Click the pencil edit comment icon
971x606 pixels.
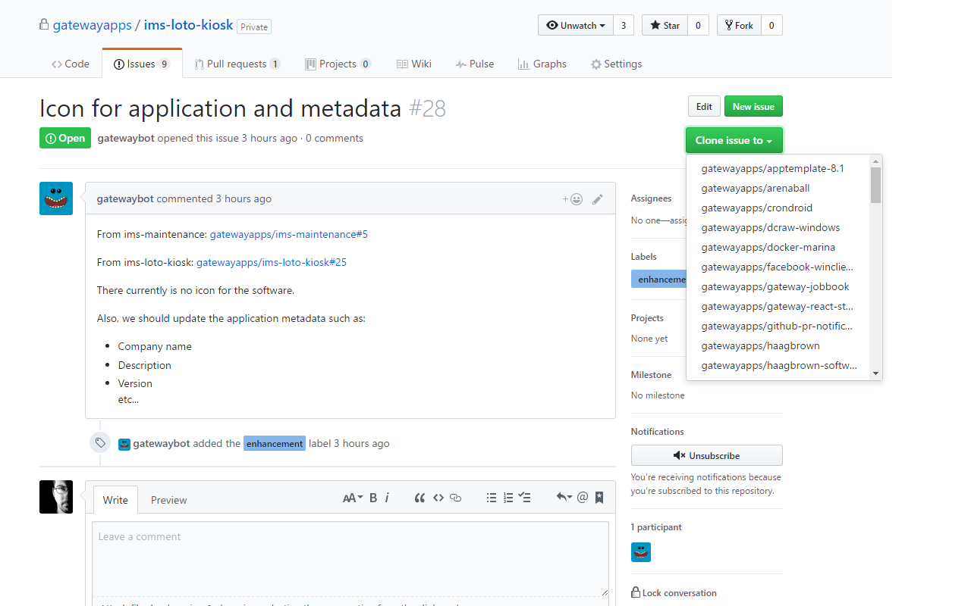point(598,199)
